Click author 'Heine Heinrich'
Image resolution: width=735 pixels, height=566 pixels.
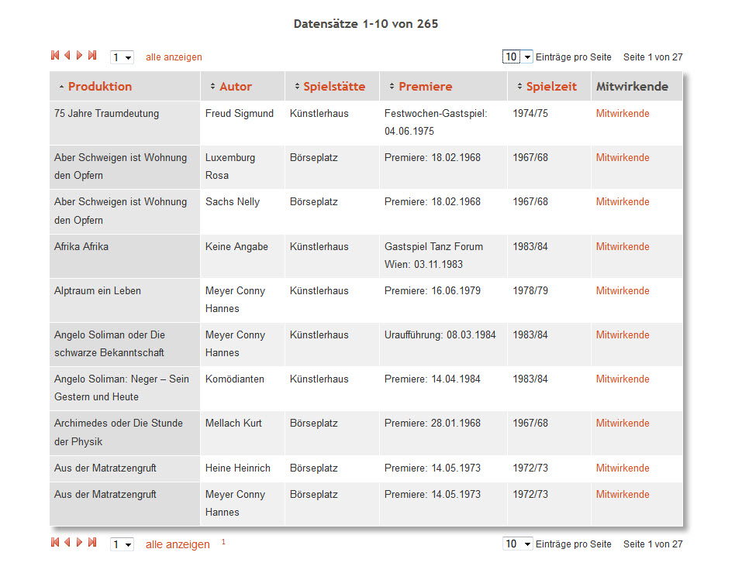238,468
